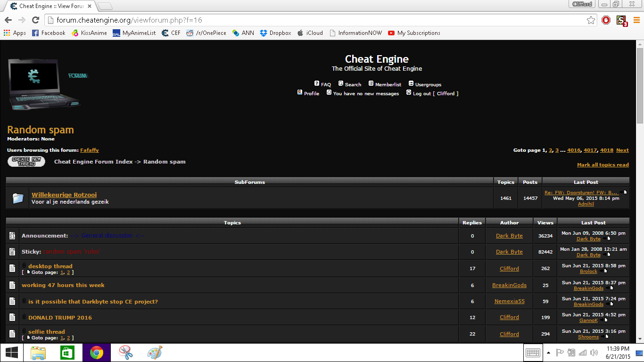Open 'is it possible that Darkbyte stop CE project?' topic

pos(93,302)
